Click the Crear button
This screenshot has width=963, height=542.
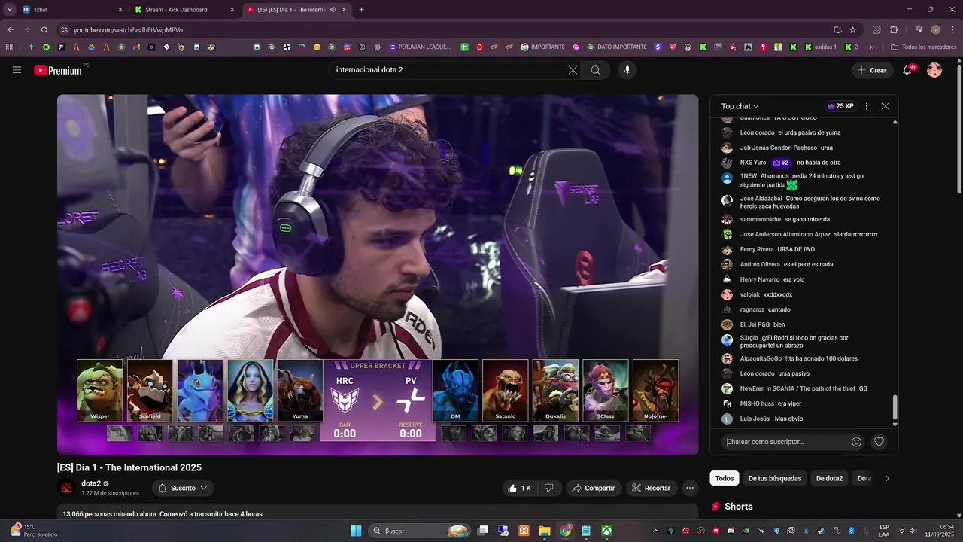(872, 70)
